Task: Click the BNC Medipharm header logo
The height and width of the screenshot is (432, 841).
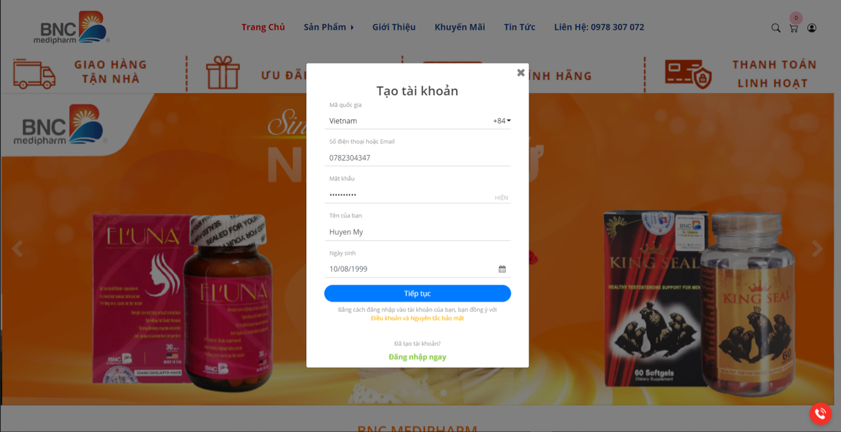Action: coord(72,28)
